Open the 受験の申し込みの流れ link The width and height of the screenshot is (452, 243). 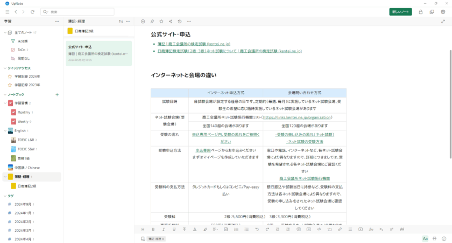[x=305, y=135]
